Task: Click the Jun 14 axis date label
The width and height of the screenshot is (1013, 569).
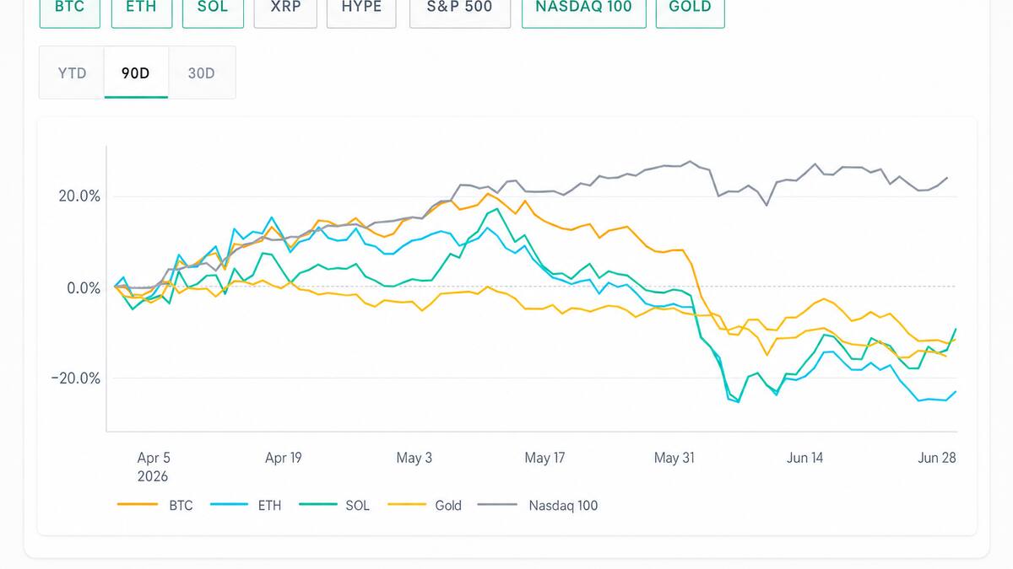Action: point(804,458)
